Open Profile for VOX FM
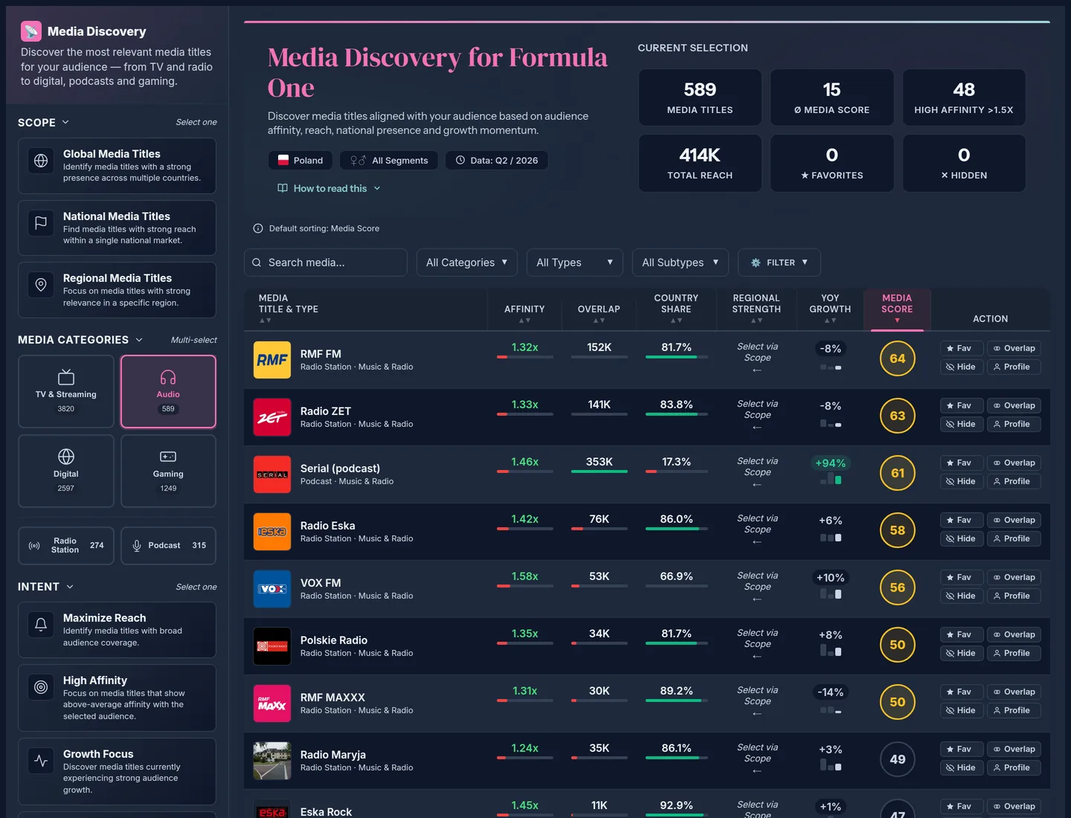1071x818 pixels. (1014, 596)
